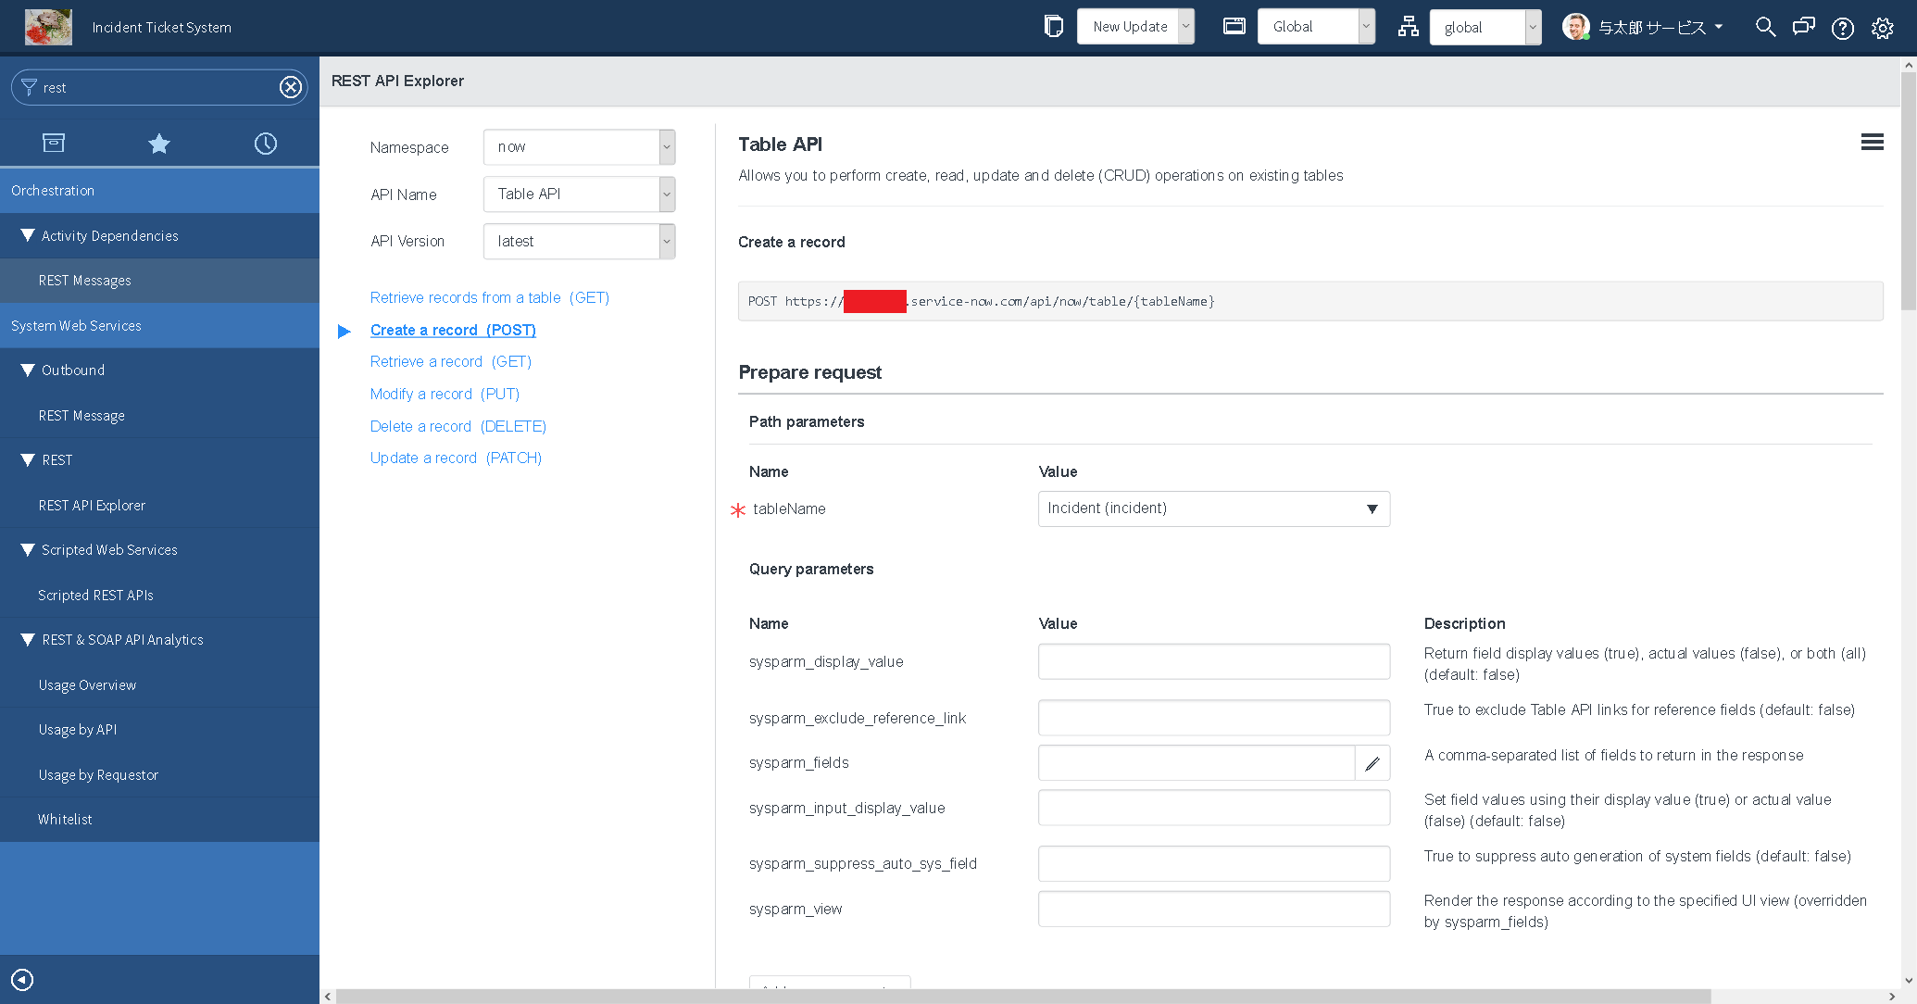Open the Delete a record (DELETE) link
Image resolution: width=1917 pixels, height=1004 pixels.
click(457, 425)
